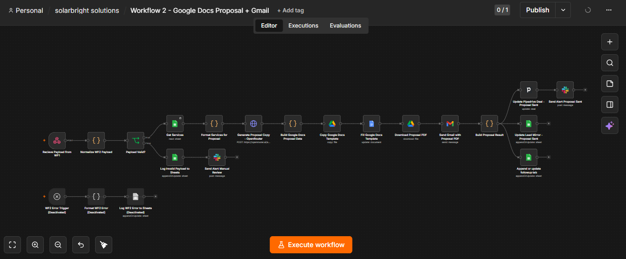
Task: Select the Log WF2 Error to Sheets node
Action: 136,196
